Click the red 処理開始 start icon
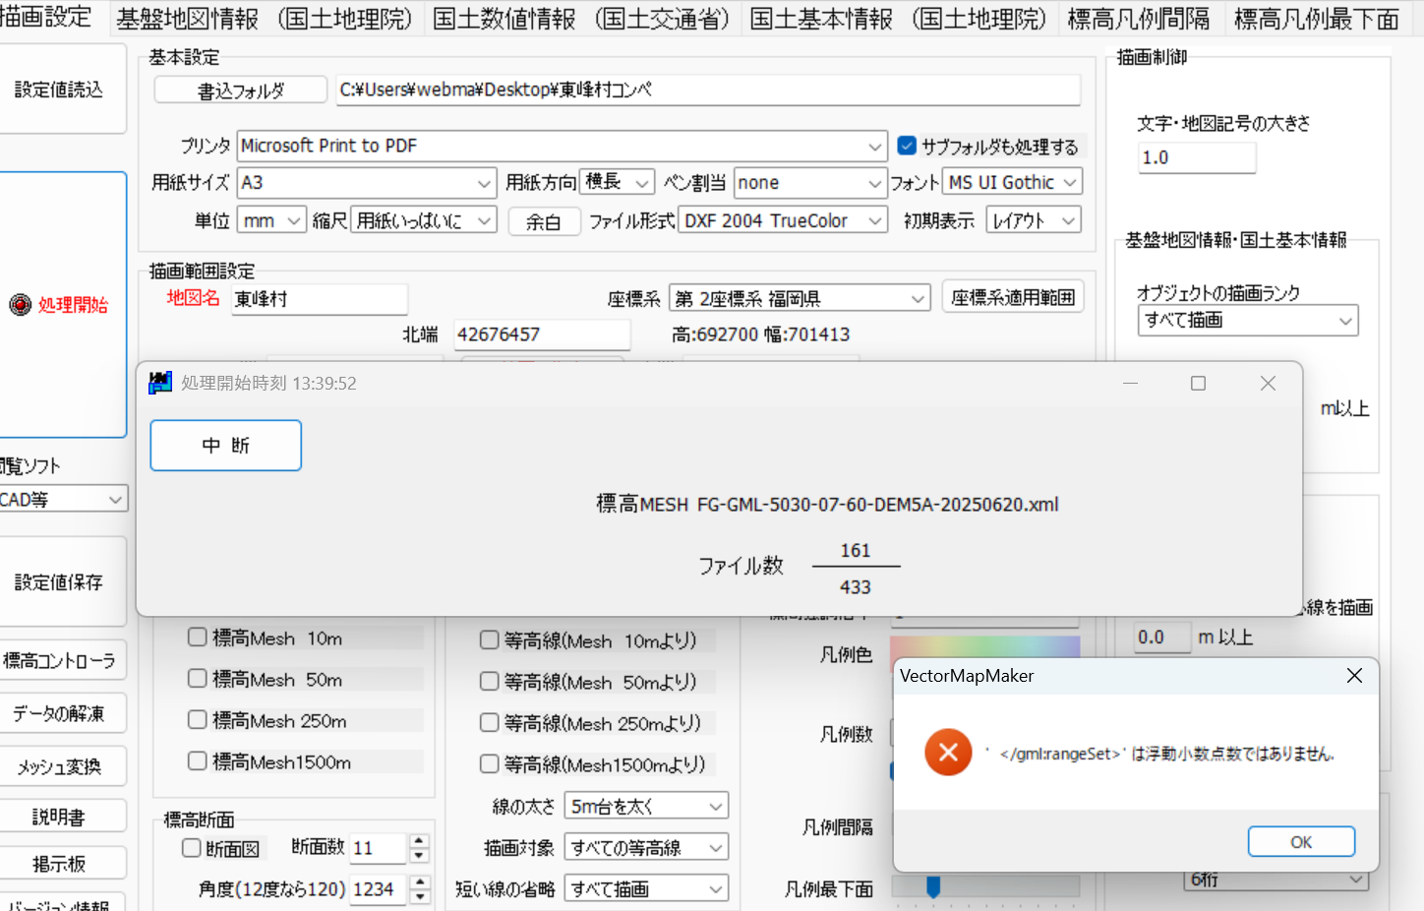 [21, 305]
